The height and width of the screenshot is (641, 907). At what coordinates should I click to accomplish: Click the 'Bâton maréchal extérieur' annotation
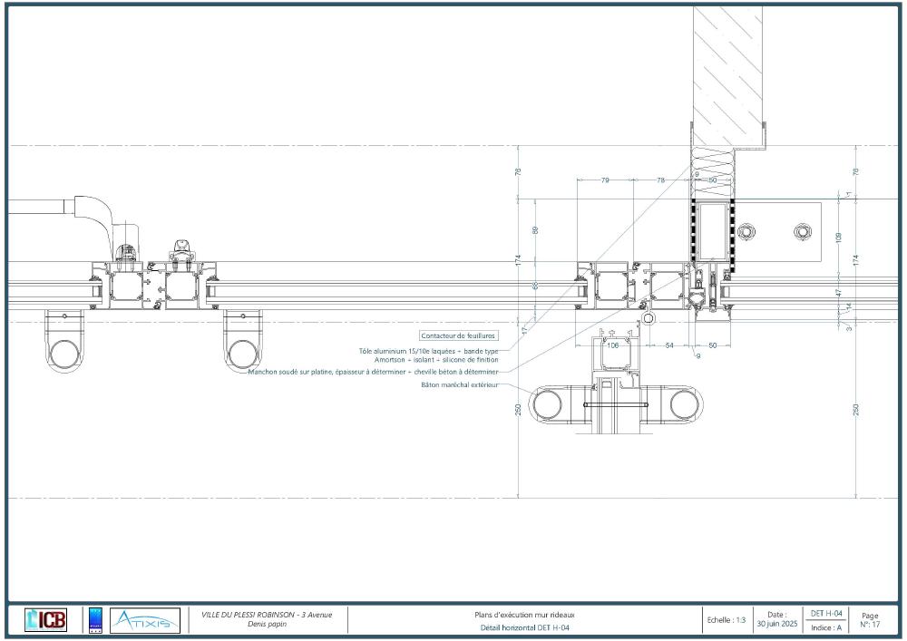point(460,384)
